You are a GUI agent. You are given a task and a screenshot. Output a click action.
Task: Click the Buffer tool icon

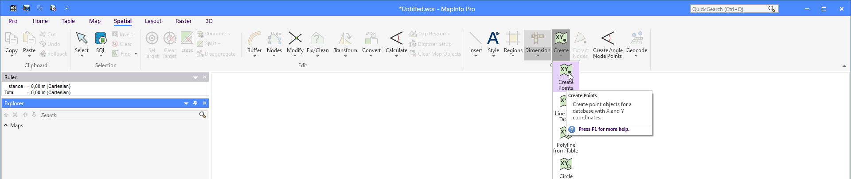[254, 38]
